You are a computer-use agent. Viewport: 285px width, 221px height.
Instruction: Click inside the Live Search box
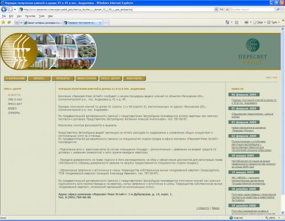(253, 9)
